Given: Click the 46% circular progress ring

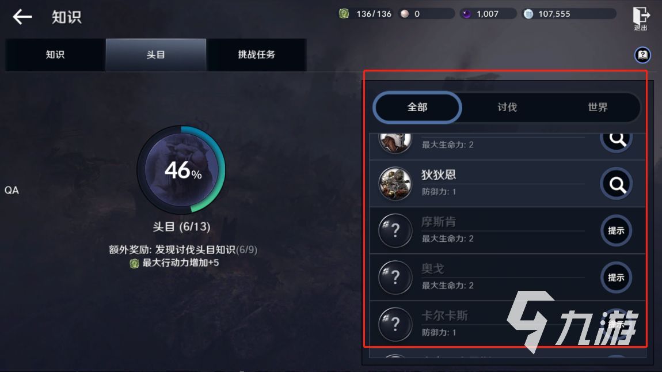Looking at the screenshot, I should (x=181, y=170).
